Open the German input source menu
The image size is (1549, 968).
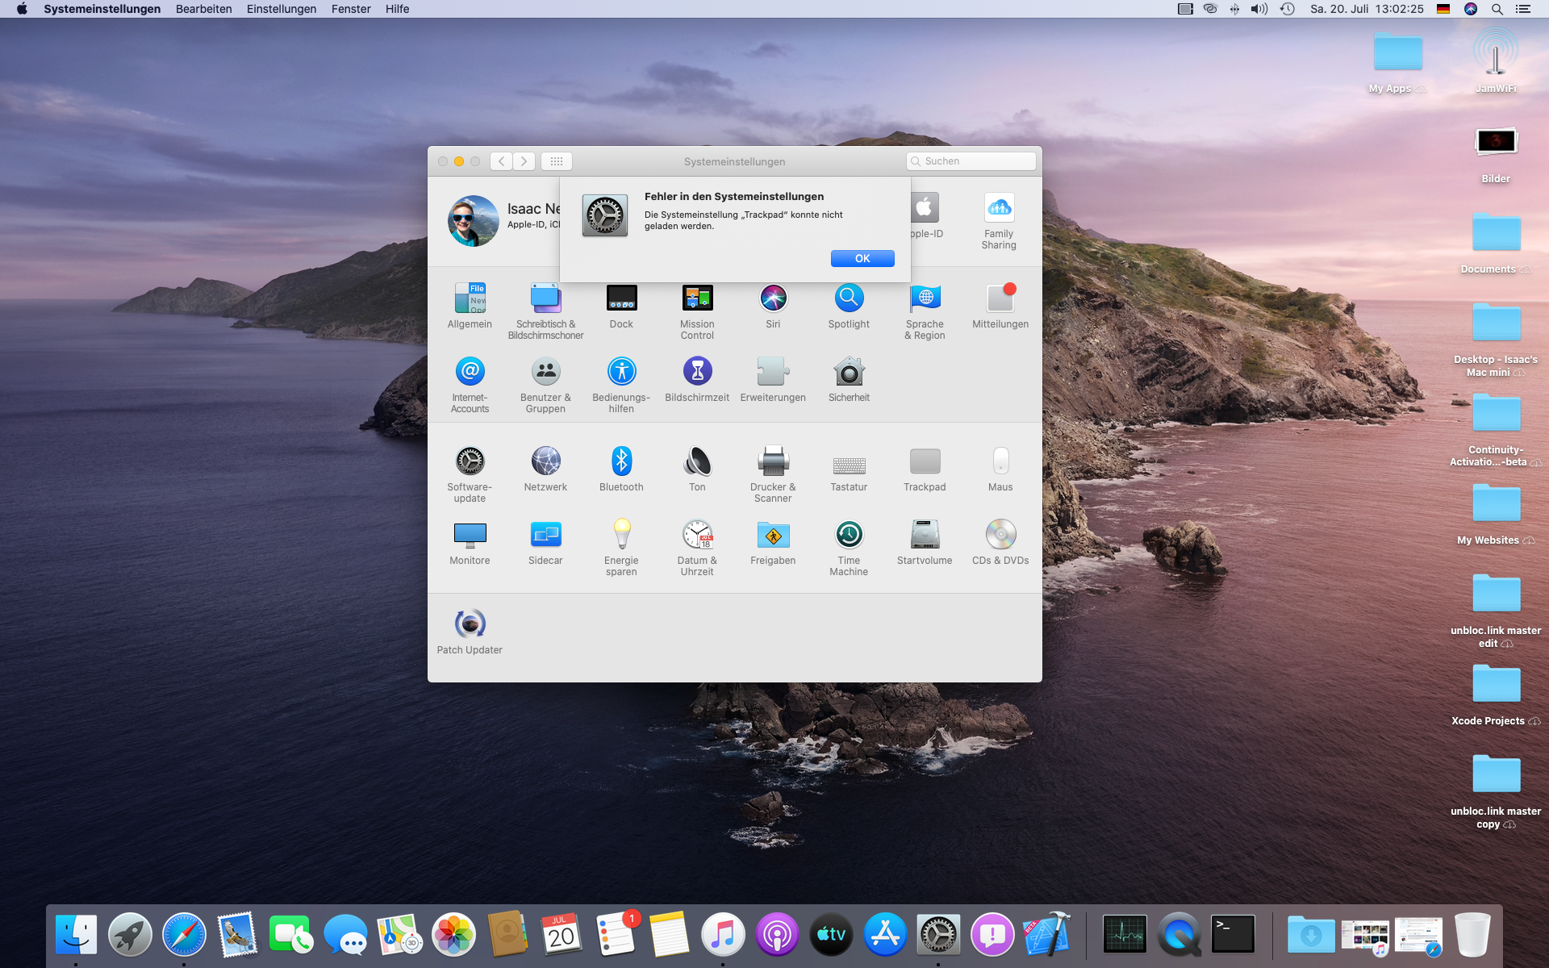1443,9
